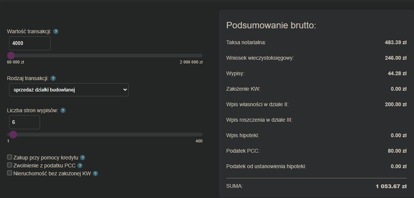Click help icon beside Zakup przy pomocy kredytu

tap(83, 157)
